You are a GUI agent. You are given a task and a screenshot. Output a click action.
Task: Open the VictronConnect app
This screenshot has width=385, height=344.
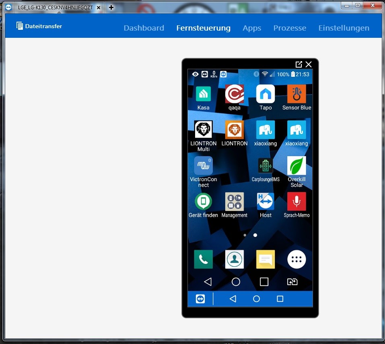tap(203, 165)
